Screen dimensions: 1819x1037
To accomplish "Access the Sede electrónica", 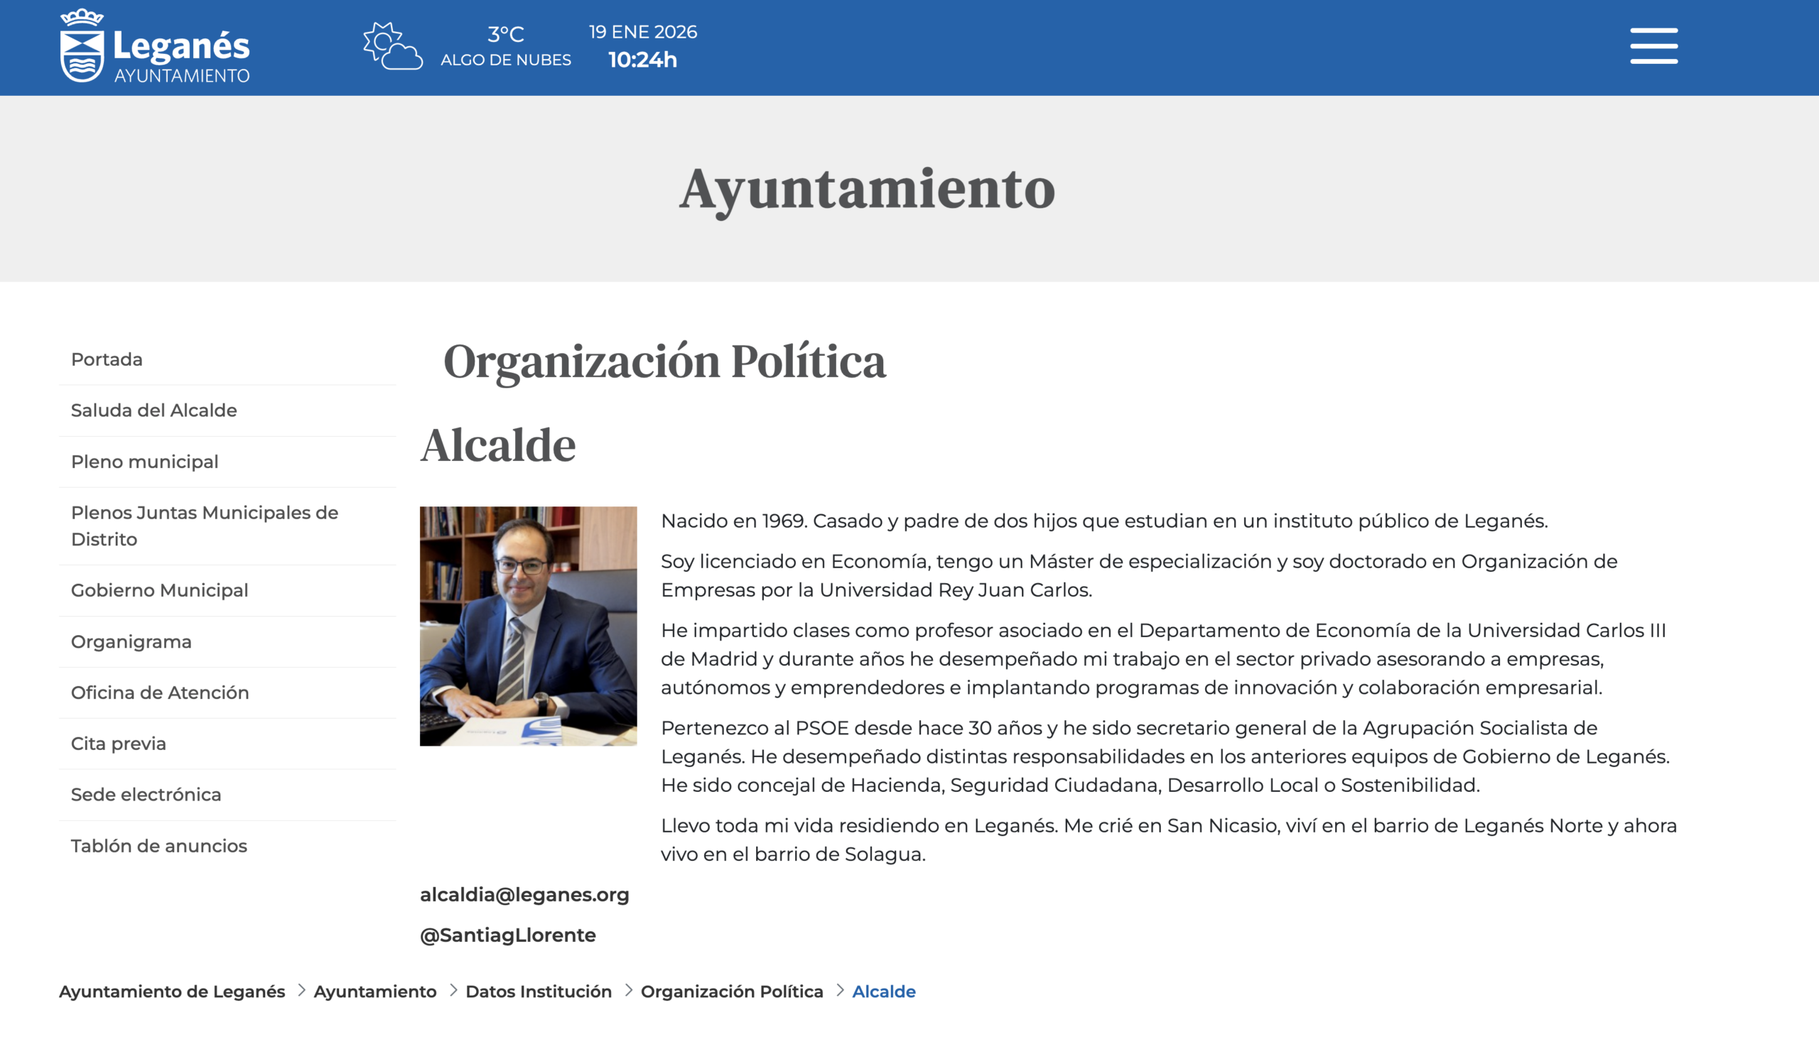I will 146,794.
